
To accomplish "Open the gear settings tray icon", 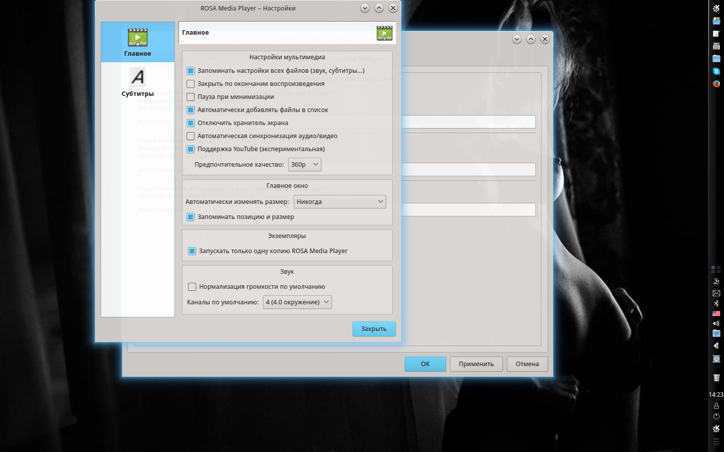I will 716,359.
